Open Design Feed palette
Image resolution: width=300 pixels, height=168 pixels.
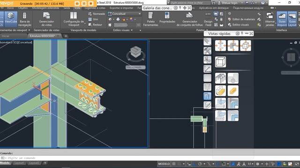pos(208,19)
